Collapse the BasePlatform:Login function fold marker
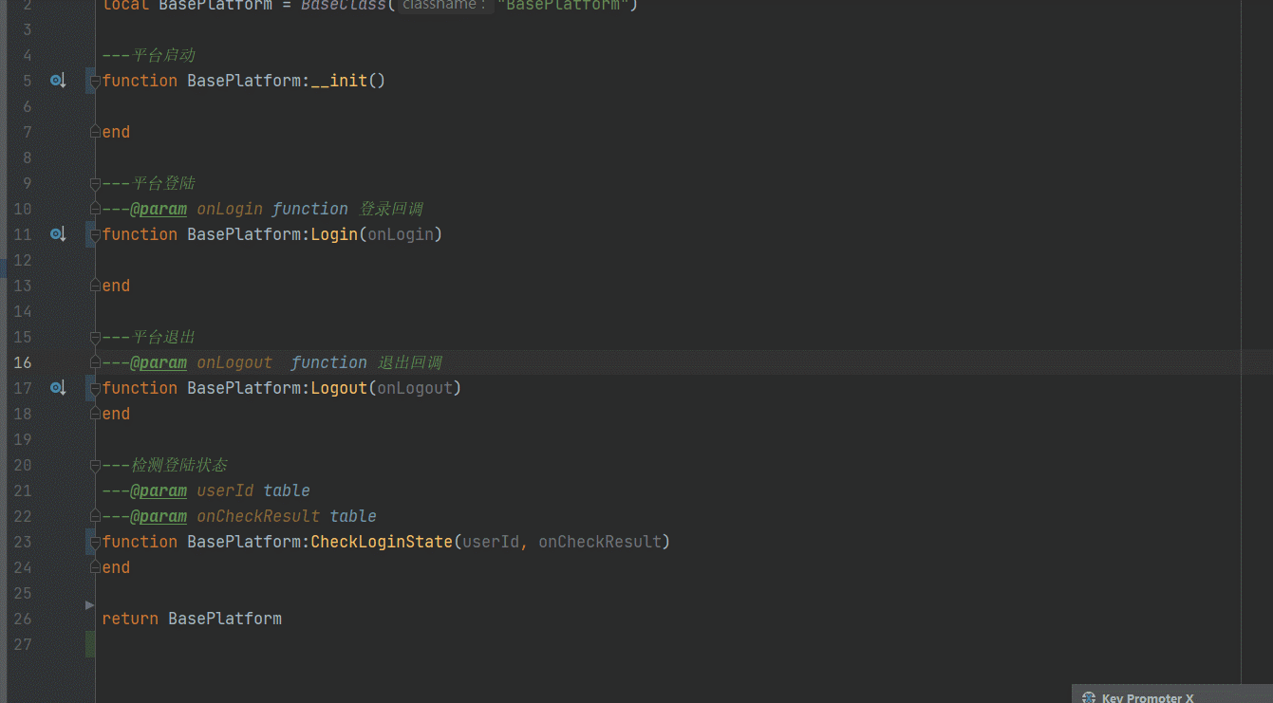1273x703 pixels. tap(95, 235)
